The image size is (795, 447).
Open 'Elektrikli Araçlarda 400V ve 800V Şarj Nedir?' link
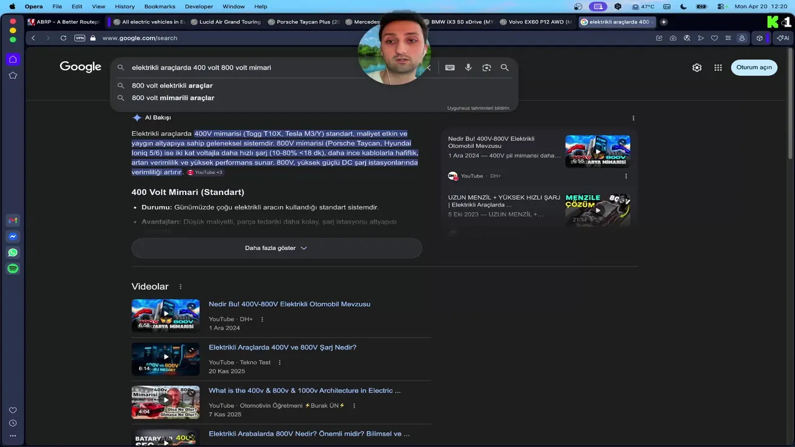click(283, 348)
